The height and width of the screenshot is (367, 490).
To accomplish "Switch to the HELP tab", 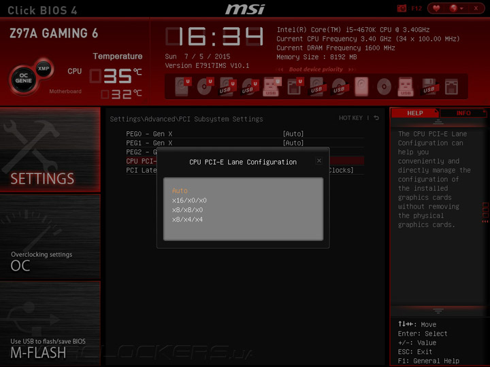I will (x=414, y=113).
